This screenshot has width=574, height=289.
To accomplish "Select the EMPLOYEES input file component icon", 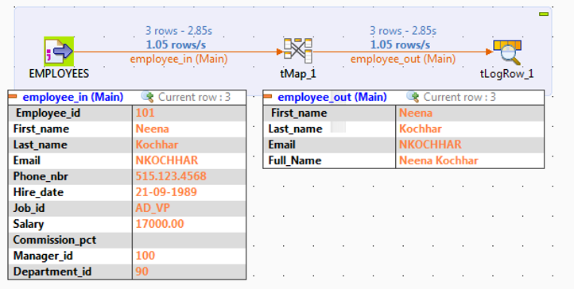I will 59,52.
